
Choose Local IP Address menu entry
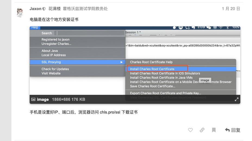[54, 55]
